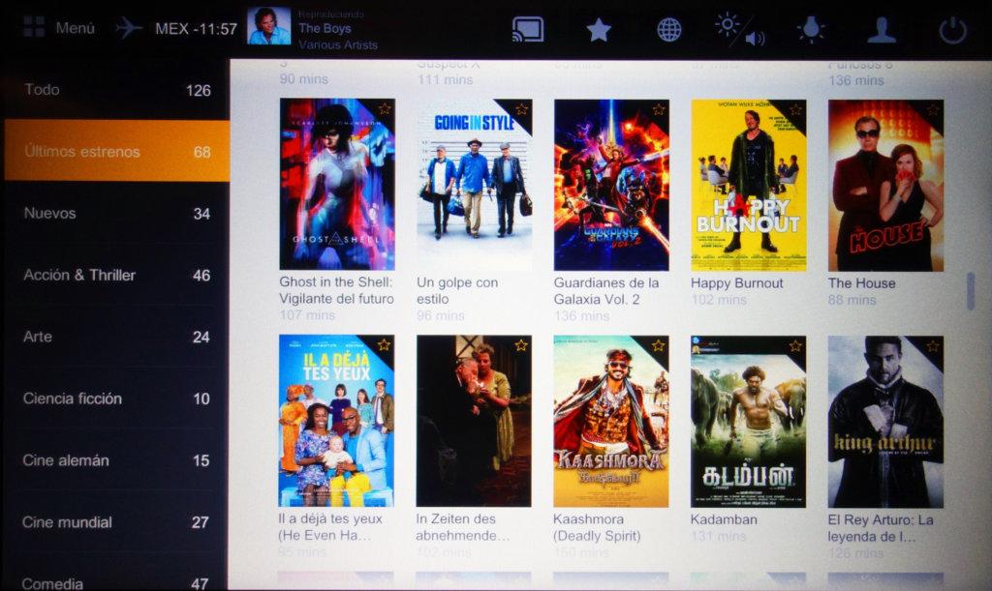Open Il a déjà tes yeux poster
Viewport: 992px width, 591px height.
(336, 421)
